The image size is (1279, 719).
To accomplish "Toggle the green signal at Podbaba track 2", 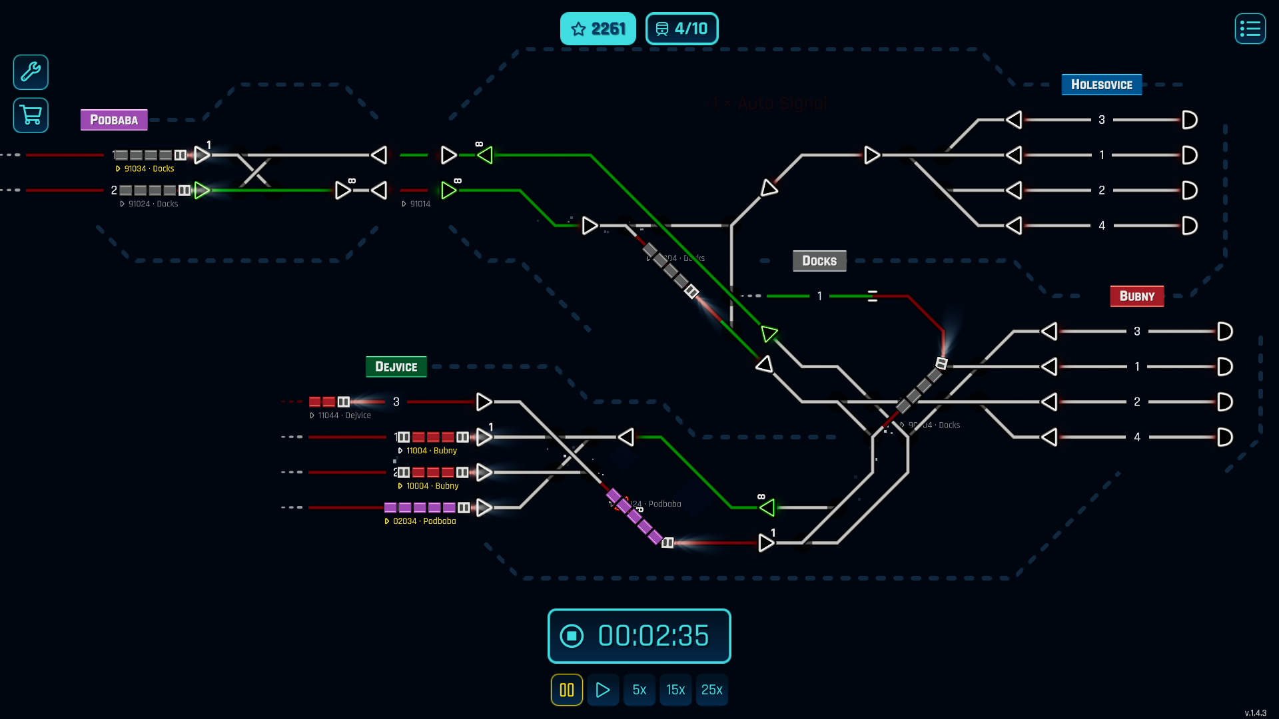I will (x=202, y=190).
